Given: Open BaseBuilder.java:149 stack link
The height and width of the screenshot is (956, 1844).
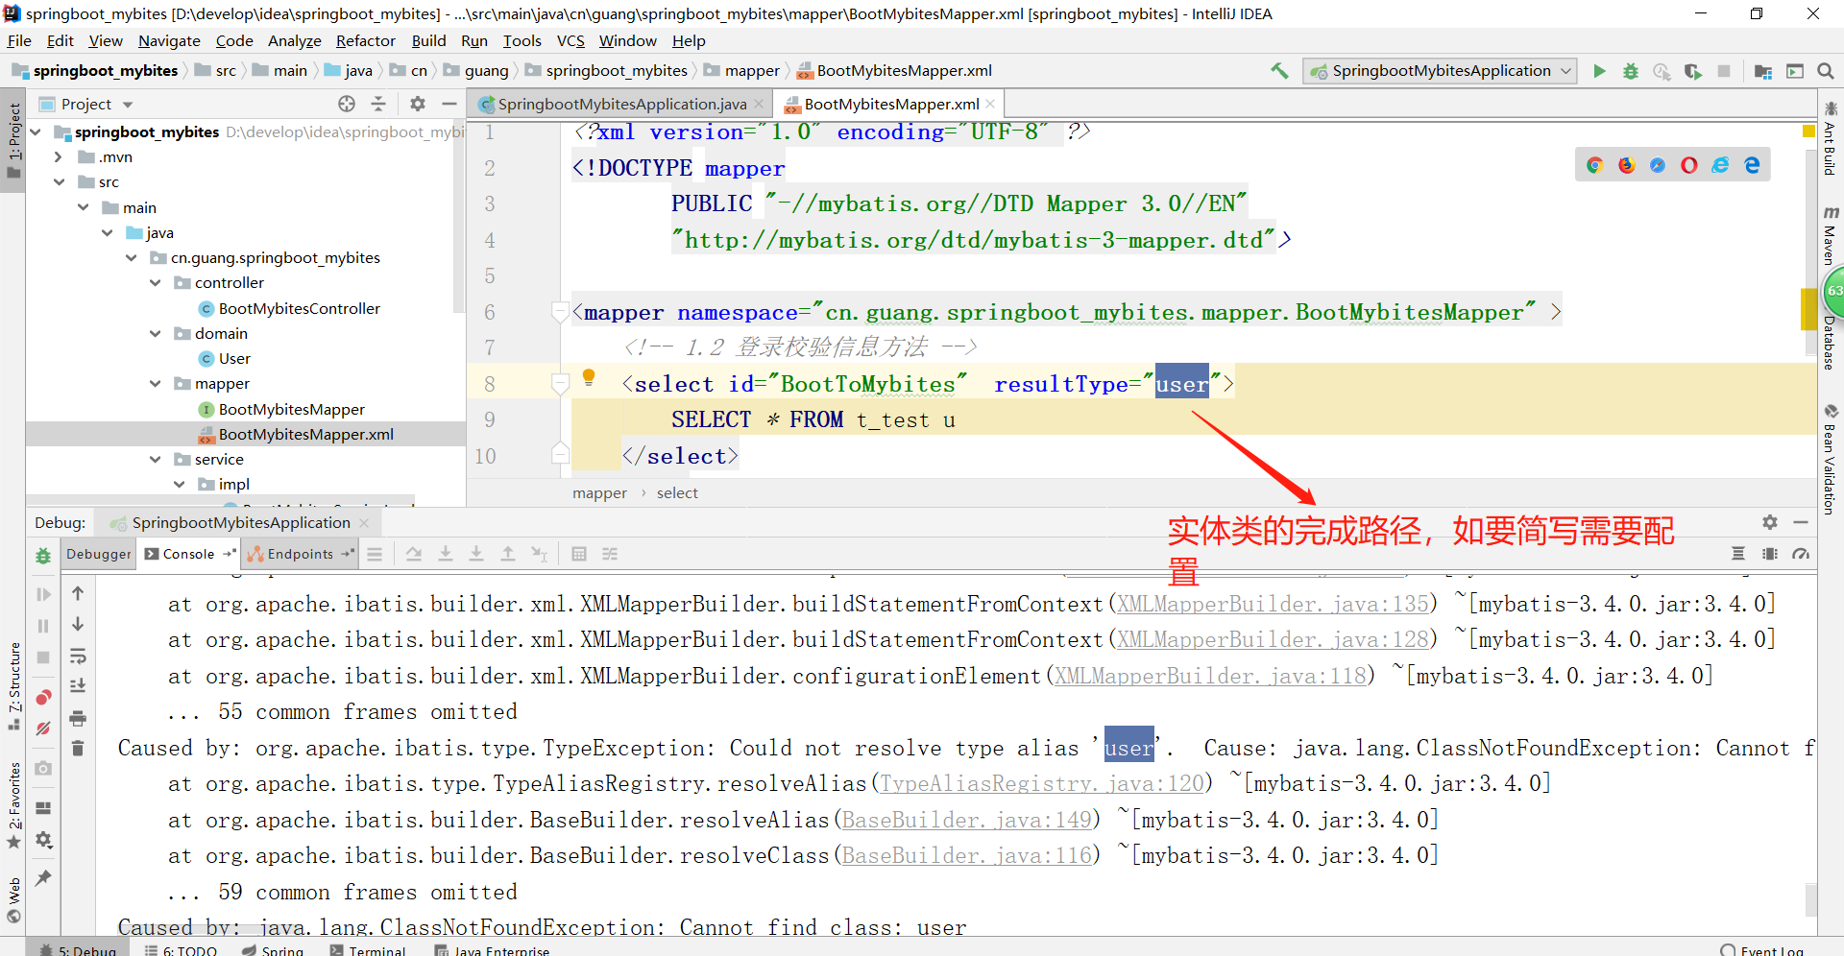Looking at the screenshot, I should pos(967,820).
